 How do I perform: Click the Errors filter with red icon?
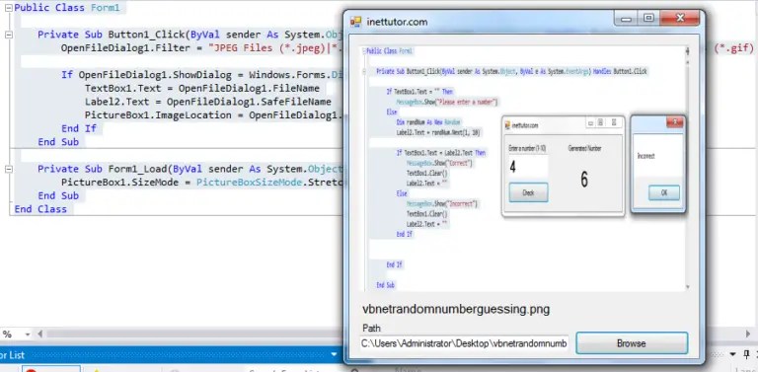click(x=50, y=369)
